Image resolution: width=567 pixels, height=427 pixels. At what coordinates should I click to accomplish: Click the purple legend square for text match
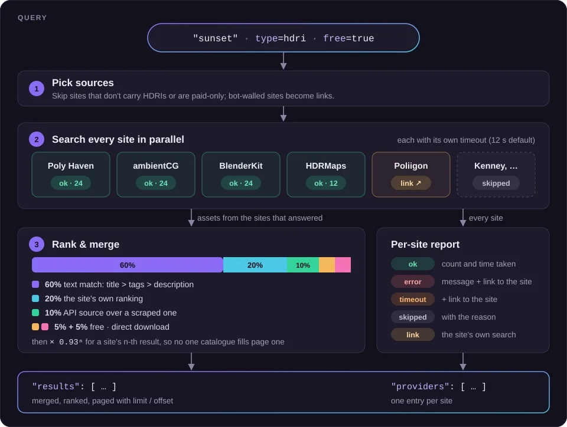pos(35,284)
